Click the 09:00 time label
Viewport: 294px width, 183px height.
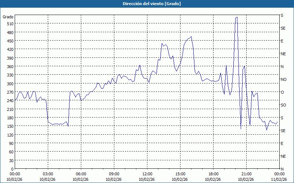(x=114, y=174)
